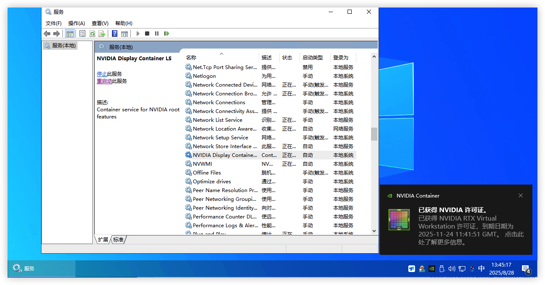The height and width of the screenshot is (285, 545).
Task: Click the gear icon beside Network Connections
Action: pyautogui.click(x=189, y=102)
